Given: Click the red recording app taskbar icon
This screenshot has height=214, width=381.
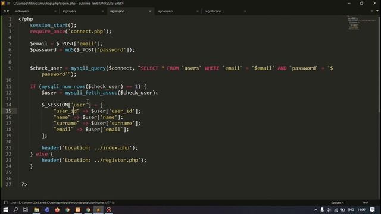Looking at the screenshot, I should pos(108,210).
